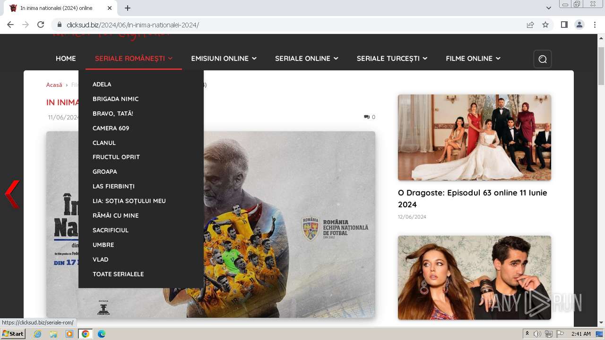Open the wedding family photo thumbnail
Image resolution: width=605 pixels, height=340 pixels.
coord(475,137)
